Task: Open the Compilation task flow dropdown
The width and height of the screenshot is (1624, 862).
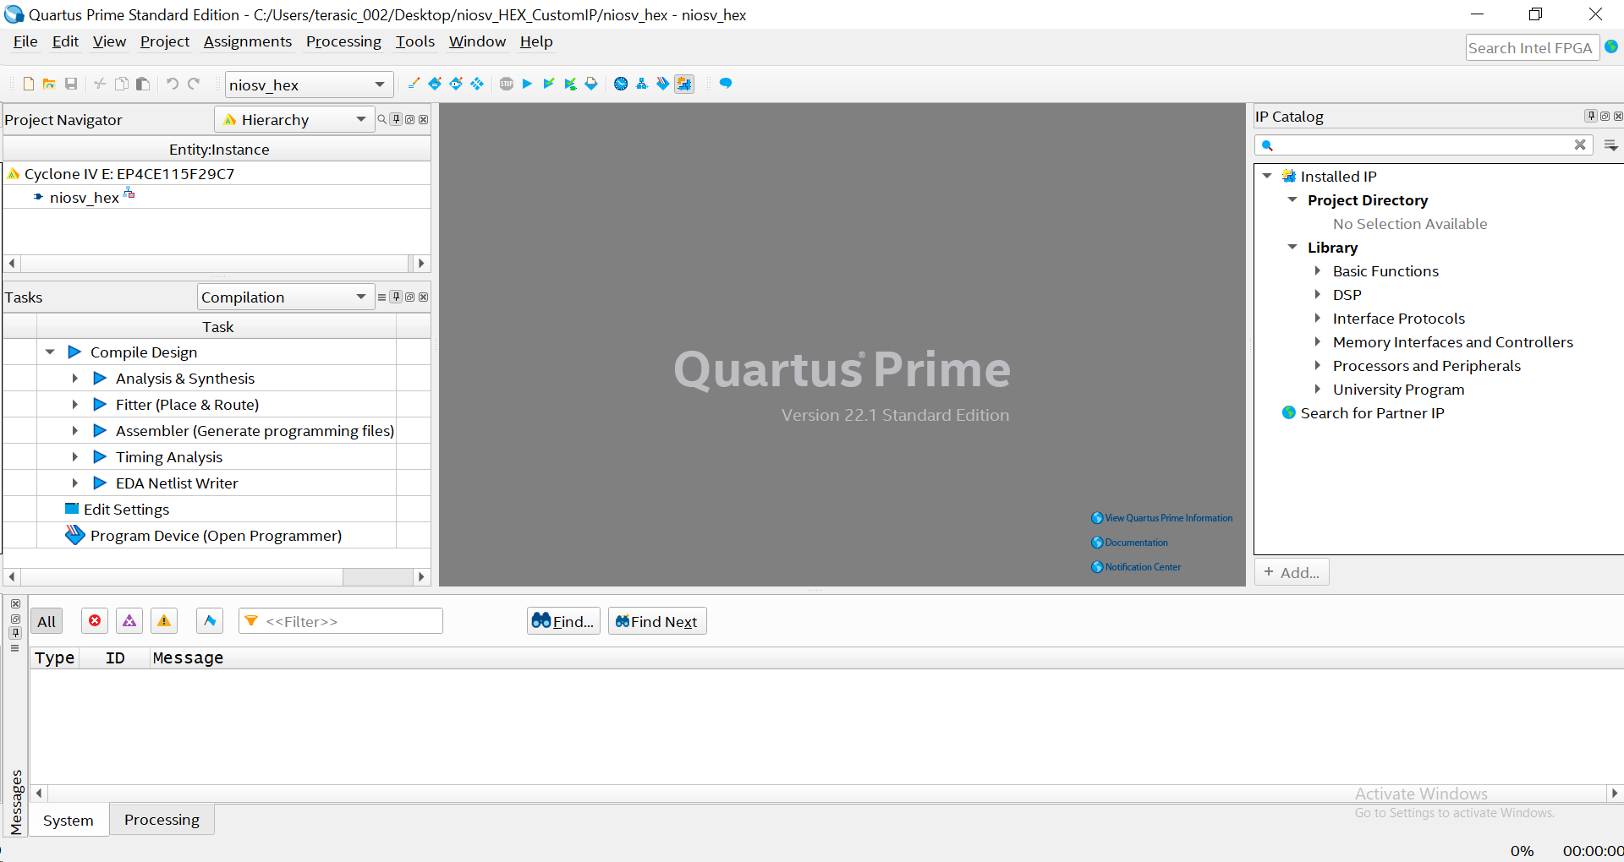Action: click(x=361, y=297)
